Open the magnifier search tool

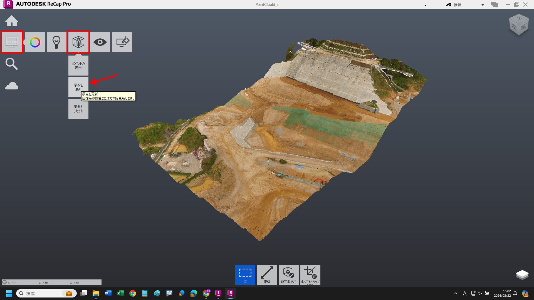[11, 64]
